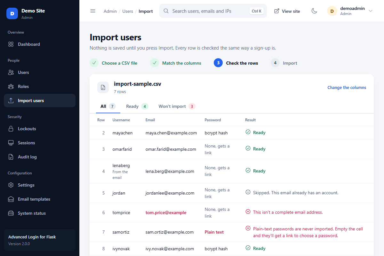The image size is (384, 256).
Task: Open System status in the sidebar
Action: 40,213
